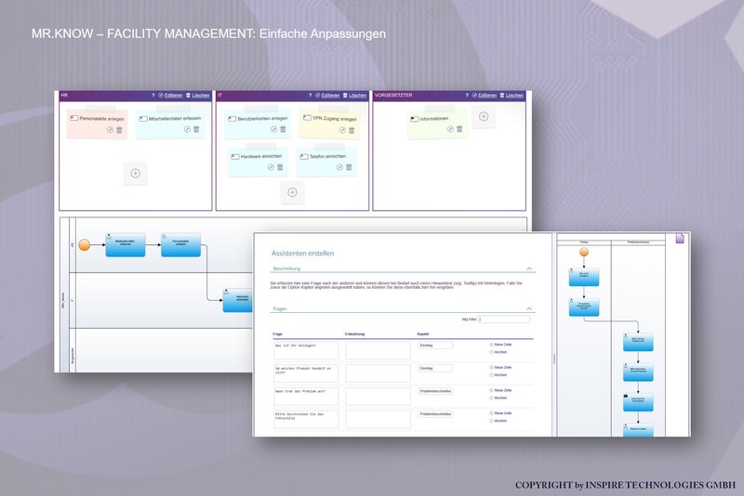
Task: Edit the Mitarbeiterdaten erfassen card
Action: tap(187, 129)
